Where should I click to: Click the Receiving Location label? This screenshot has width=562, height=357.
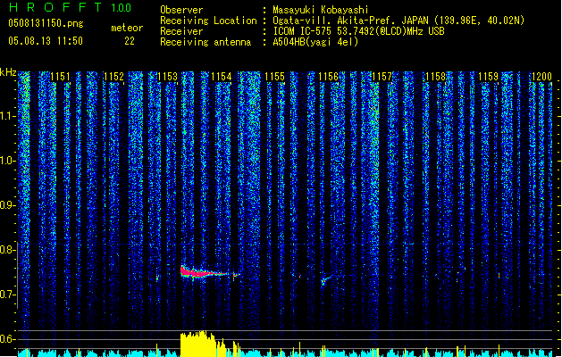(208, 21)
